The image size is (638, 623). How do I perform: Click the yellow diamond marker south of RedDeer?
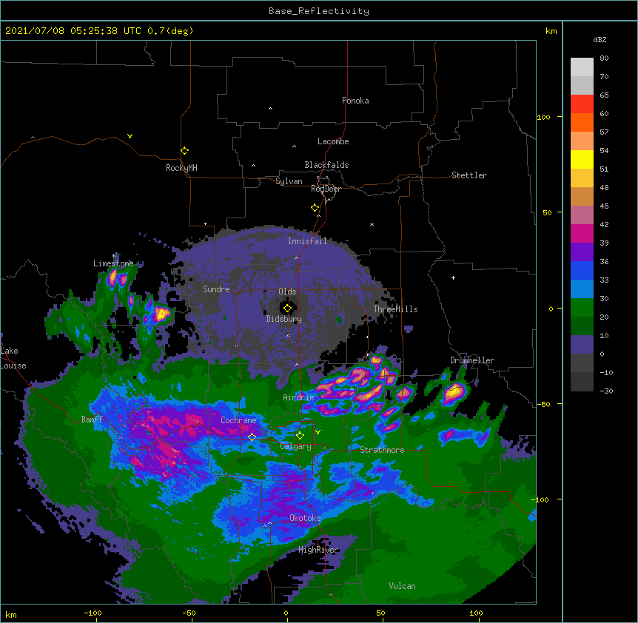(315, 208)
